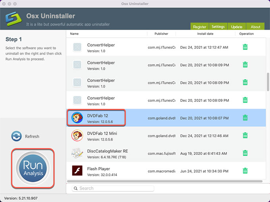270x202 pixels.
Task: Sort by the Publisher column header
Action: [x=161, y=34]
